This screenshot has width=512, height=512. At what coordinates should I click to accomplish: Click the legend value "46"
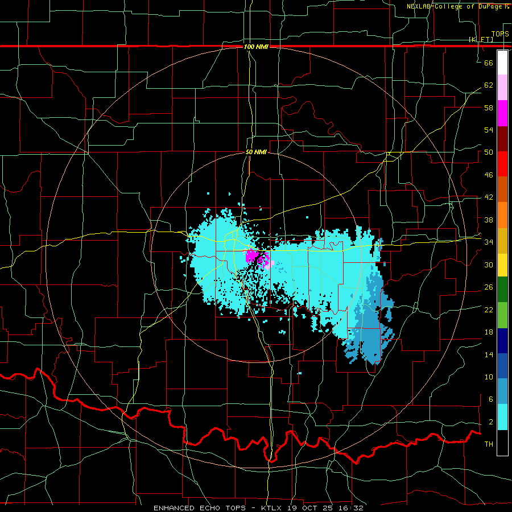[x=489, y=175]
